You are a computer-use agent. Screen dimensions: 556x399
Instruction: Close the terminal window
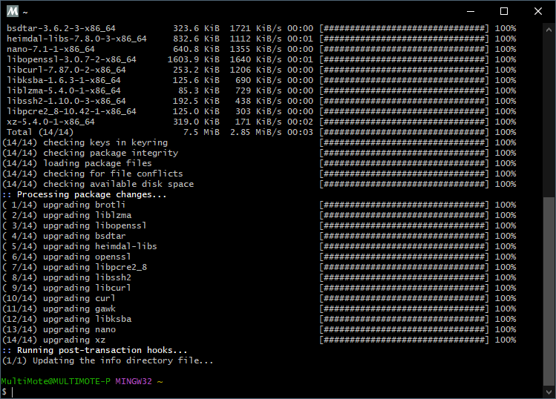pos(538,11)
